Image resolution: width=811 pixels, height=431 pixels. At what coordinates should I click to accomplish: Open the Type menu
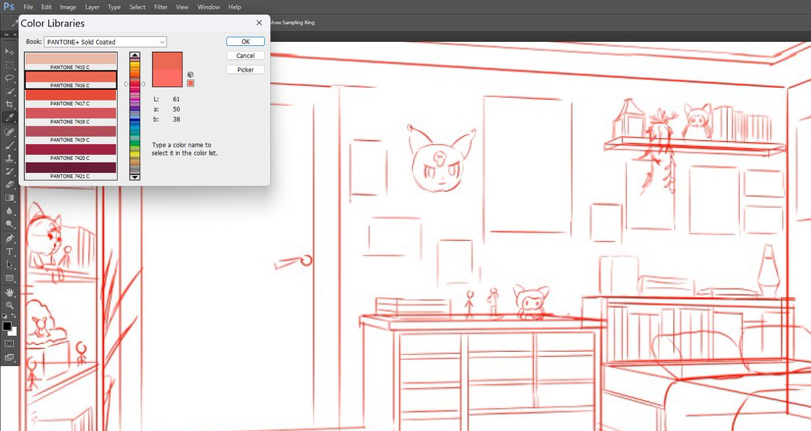[x=114, y=7]
